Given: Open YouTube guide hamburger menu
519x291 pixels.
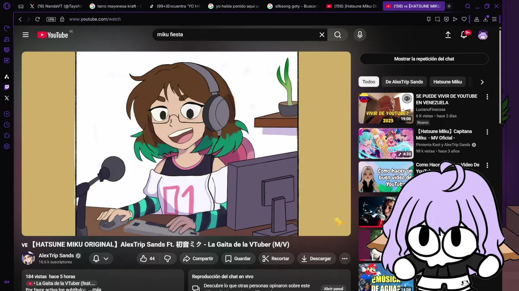Looking at the screenshot, I should pyautogui.click(x=26, y=35).
